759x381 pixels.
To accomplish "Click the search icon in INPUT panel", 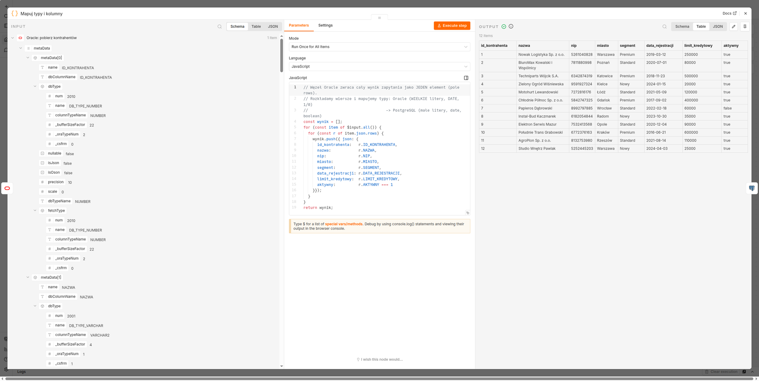I will click(220, 26).
